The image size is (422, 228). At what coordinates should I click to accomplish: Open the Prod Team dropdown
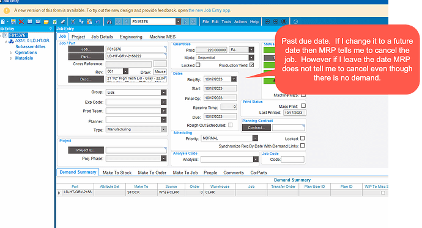click(x=164, y=111)
